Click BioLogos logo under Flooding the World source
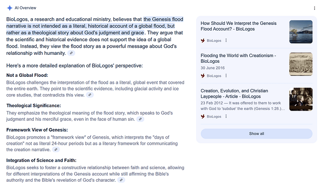The height and width of the screenshot is (184, 324). click(x=203, y=76)
